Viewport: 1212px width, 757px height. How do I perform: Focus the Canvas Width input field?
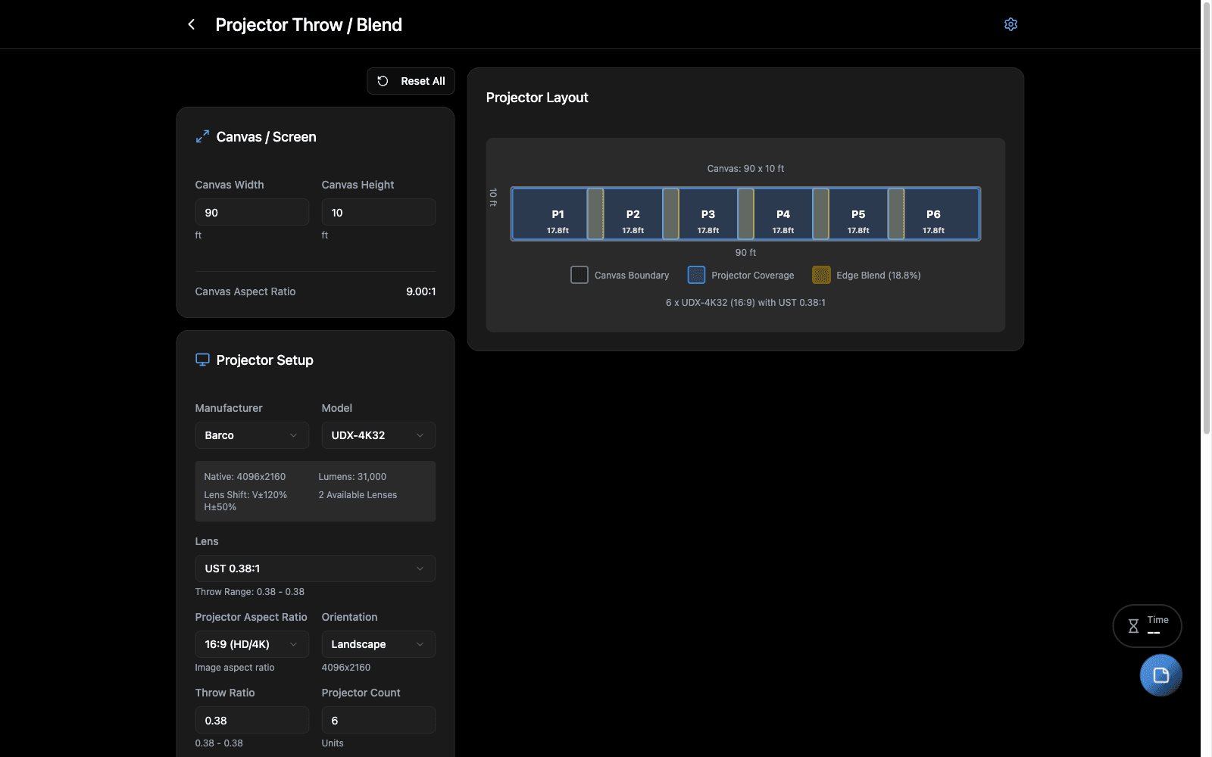coord(251,213)
